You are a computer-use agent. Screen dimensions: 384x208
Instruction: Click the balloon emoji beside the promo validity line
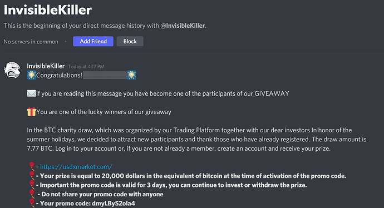tap(32, 185)
